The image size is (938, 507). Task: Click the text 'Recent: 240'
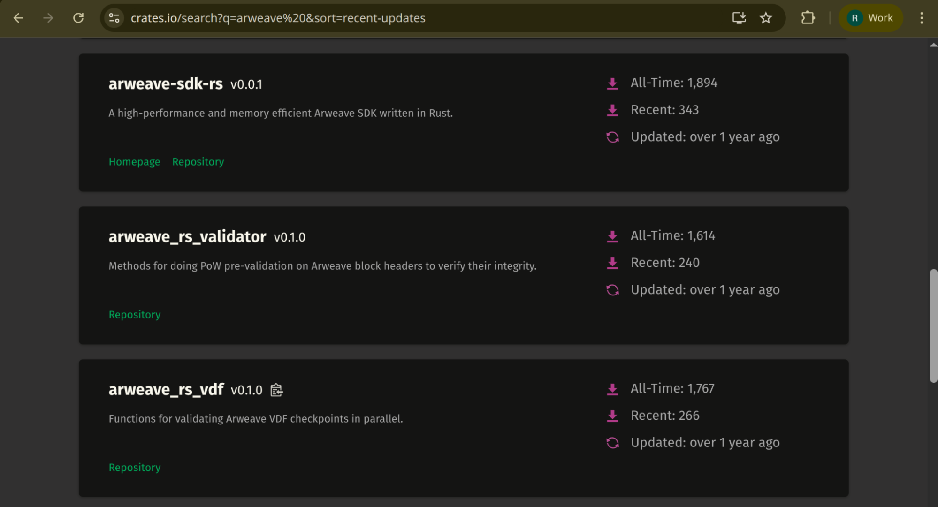(665, 263)
